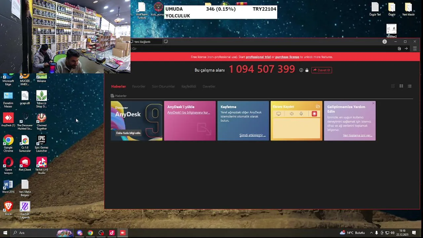Image resolution: width=423 pixels, height=238 pixels.
Task: Switch to the Haberler tab
Action: click(118, 86)
